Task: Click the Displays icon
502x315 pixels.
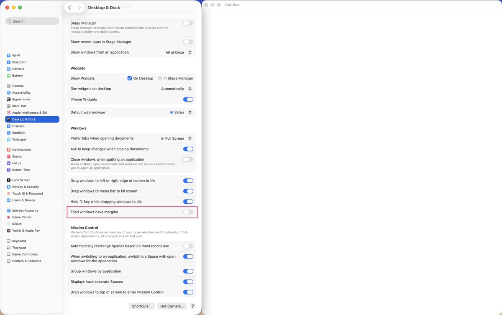Action: click(8, 126)
